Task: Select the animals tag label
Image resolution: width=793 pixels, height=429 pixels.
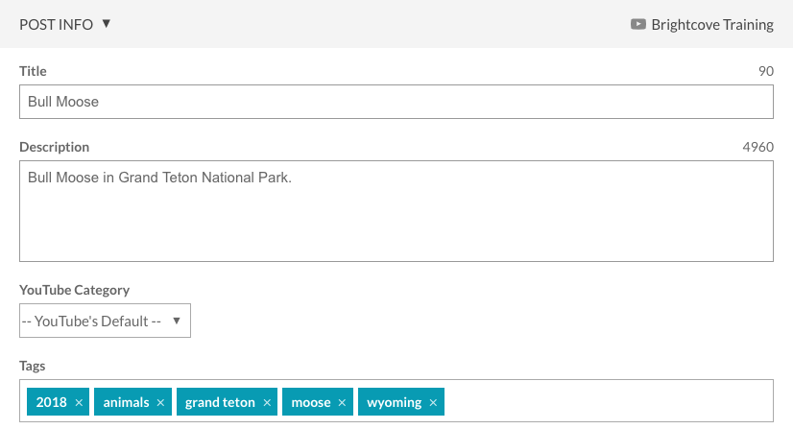Action: pos(126,403)
